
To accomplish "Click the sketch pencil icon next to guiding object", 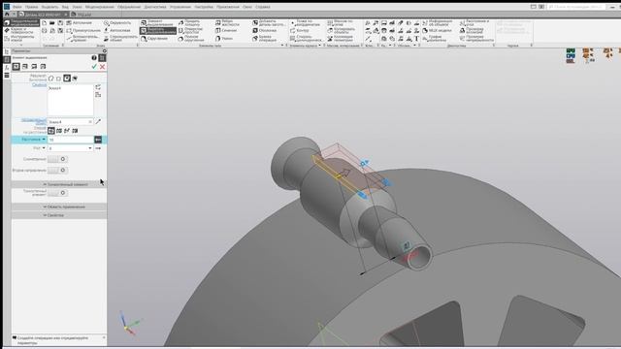I will 98,121.
